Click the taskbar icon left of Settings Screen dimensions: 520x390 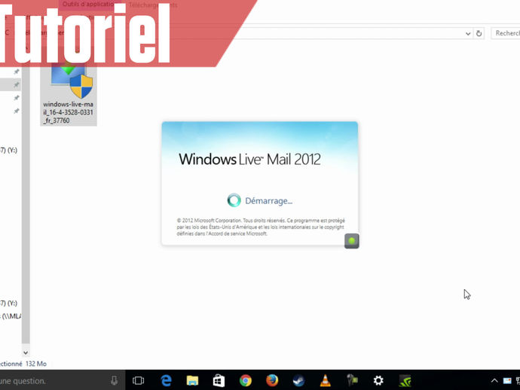(352, 380)
